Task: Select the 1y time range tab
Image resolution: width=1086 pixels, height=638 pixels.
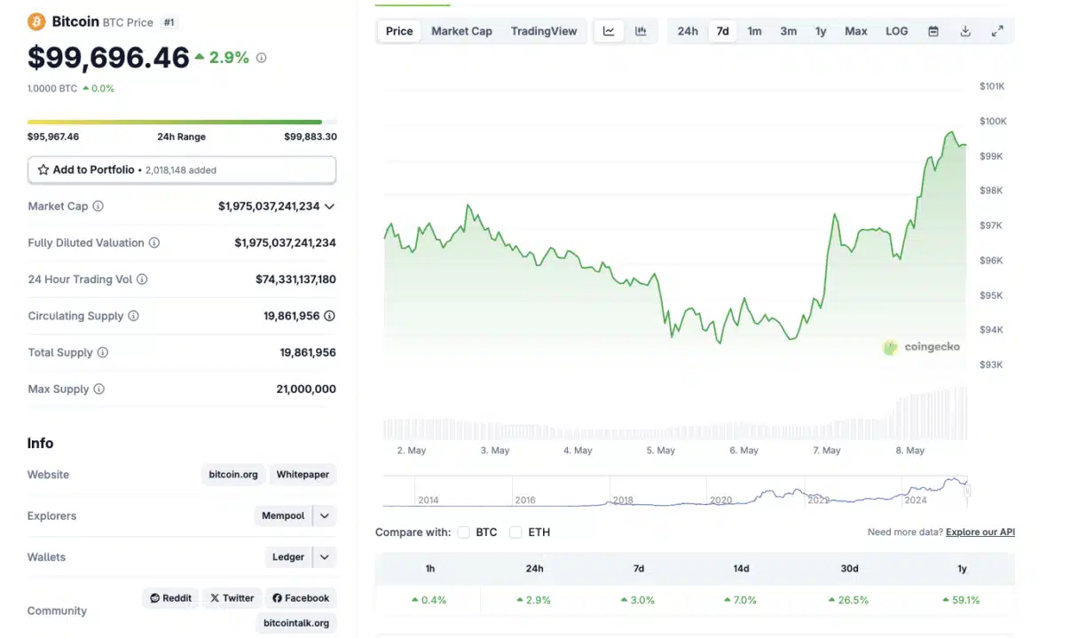Action: pos(821,30)
